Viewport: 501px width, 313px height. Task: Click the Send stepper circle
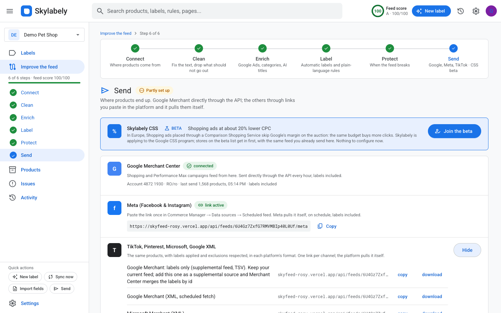(x=453, y=48)
